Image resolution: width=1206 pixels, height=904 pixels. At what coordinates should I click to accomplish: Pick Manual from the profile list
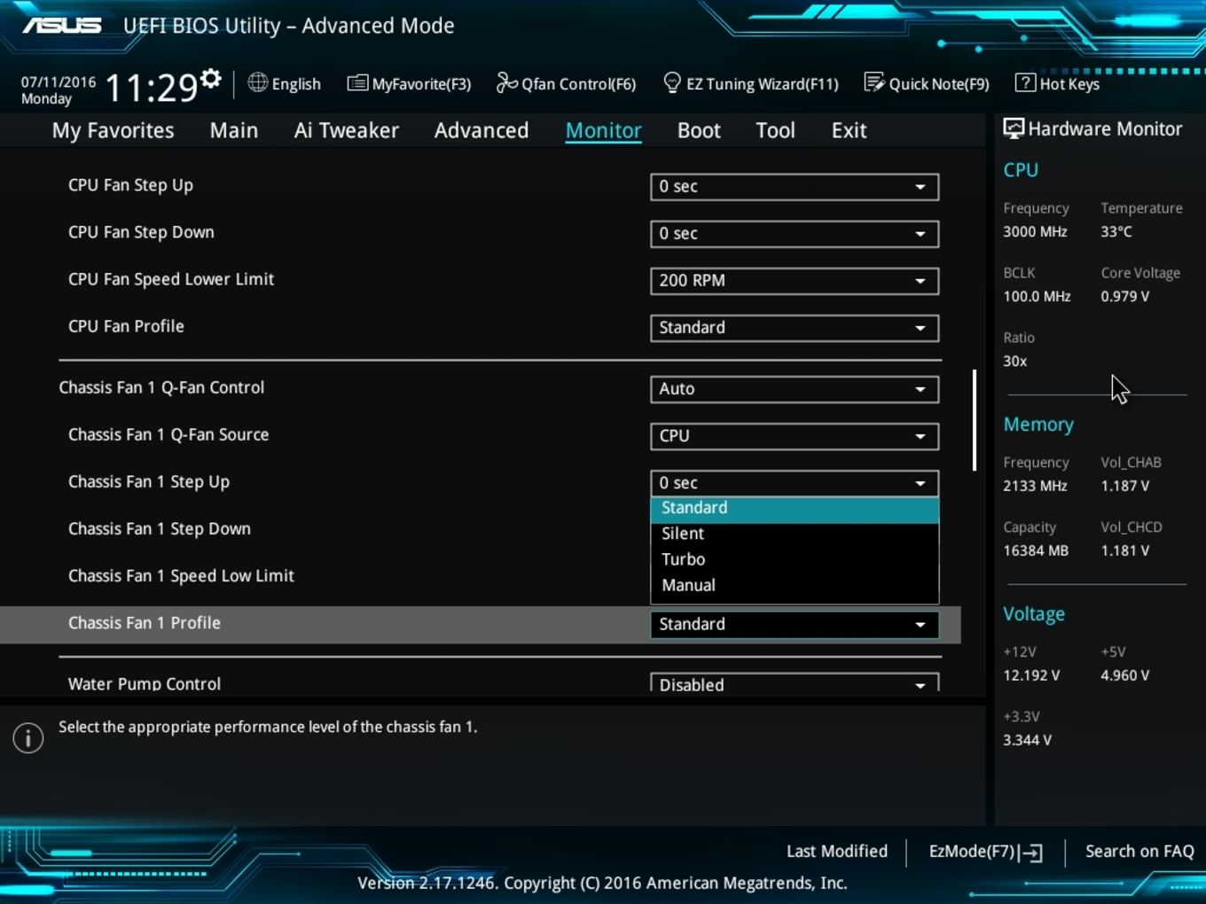pos(795,585)
